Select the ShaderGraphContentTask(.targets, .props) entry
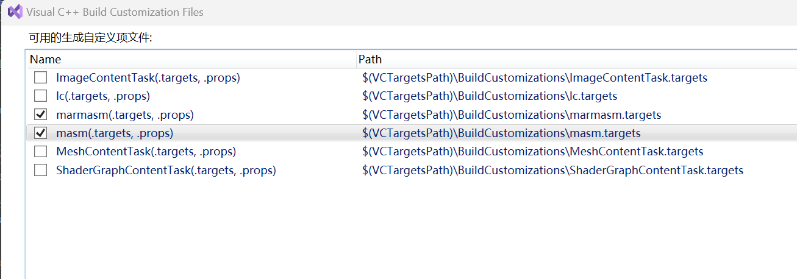Viewport: 797px width, 279px height. tap(166, 171)
